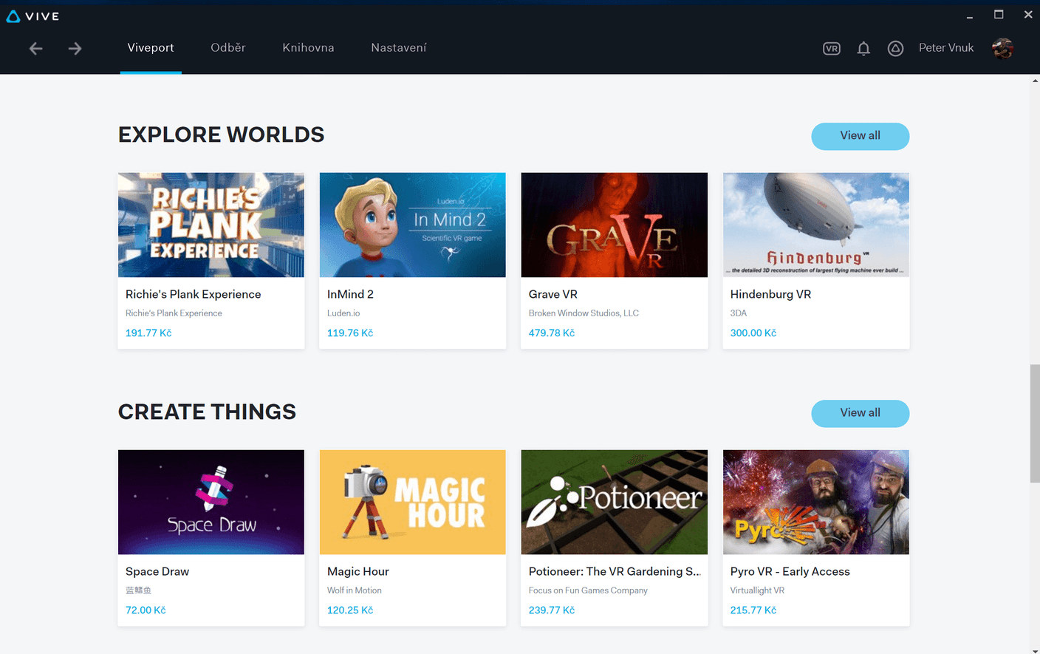Screen dimensions: 1040x654
Task: Click the 120.25 Kč price
Action: point(350,610)
